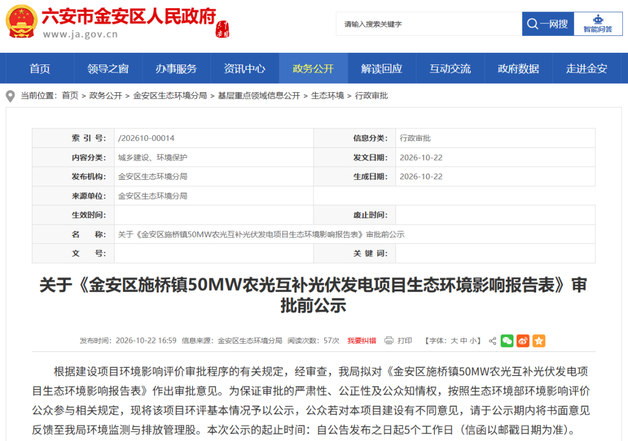Image resolution: width=628 pixels, height=441 pixels.
Task: Open the 资讯中心 navigation tab
Action: [245, 68]
